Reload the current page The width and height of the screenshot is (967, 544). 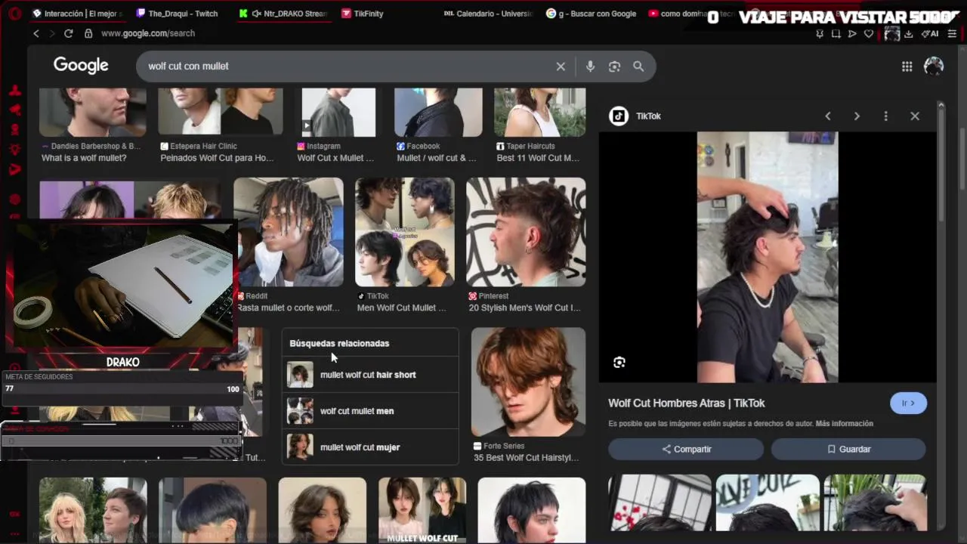click(x=69, y=33)
